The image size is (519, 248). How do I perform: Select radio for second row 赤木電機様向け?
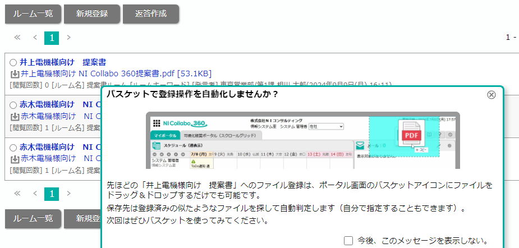(x=13, y=105)
